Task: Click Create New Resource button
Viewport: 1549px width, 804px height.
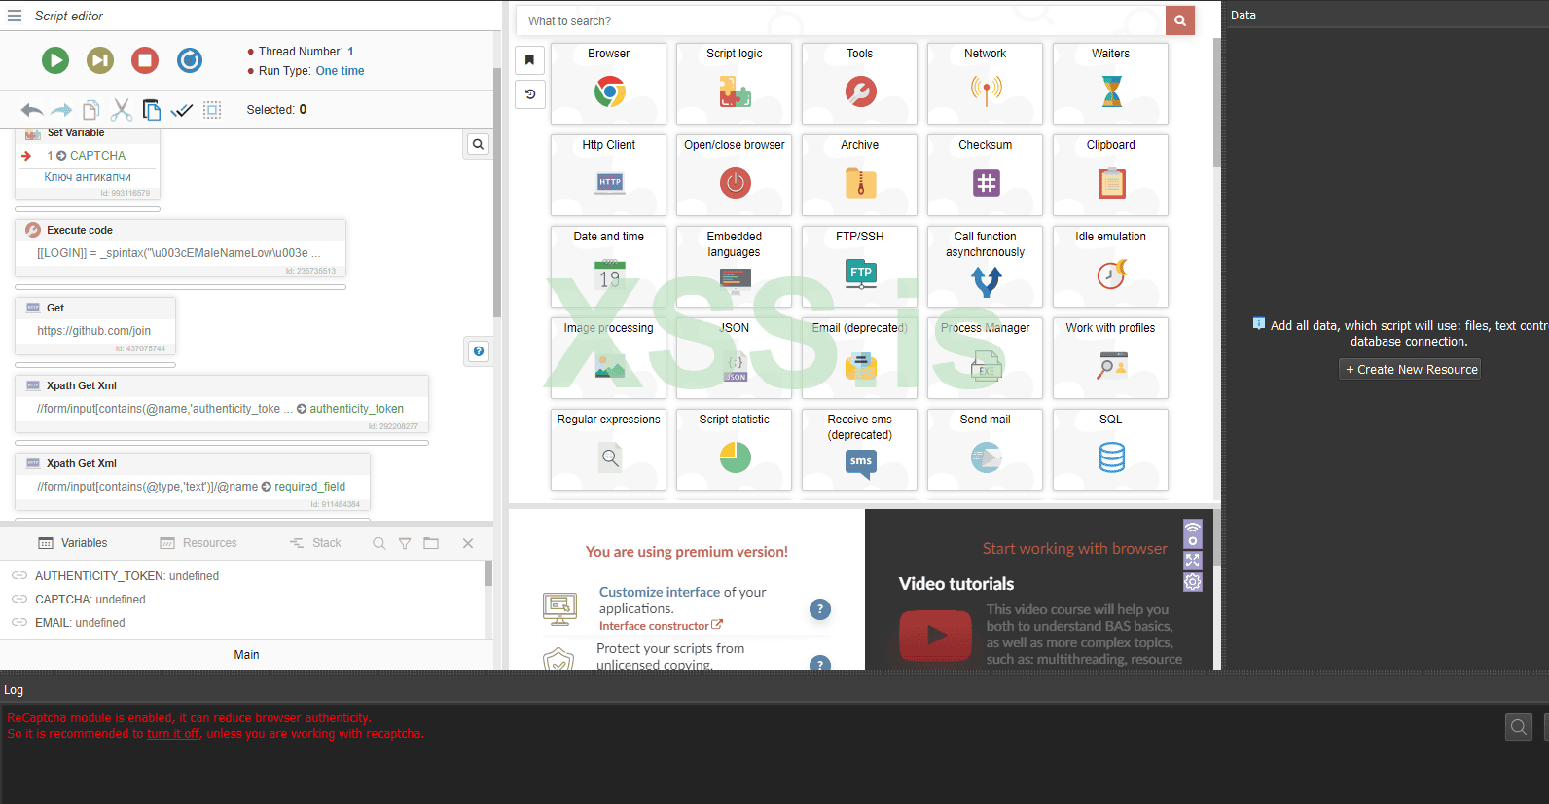Action: [1410, 370]
